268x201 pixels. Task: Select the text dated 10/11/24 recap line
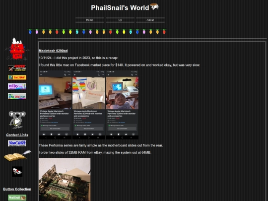[x=78, y=58]
